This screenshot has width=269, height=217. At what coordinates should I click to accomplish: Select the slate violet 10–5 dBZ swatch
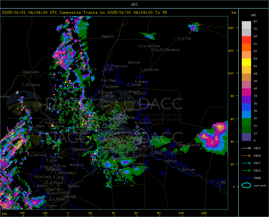[246, 137]
